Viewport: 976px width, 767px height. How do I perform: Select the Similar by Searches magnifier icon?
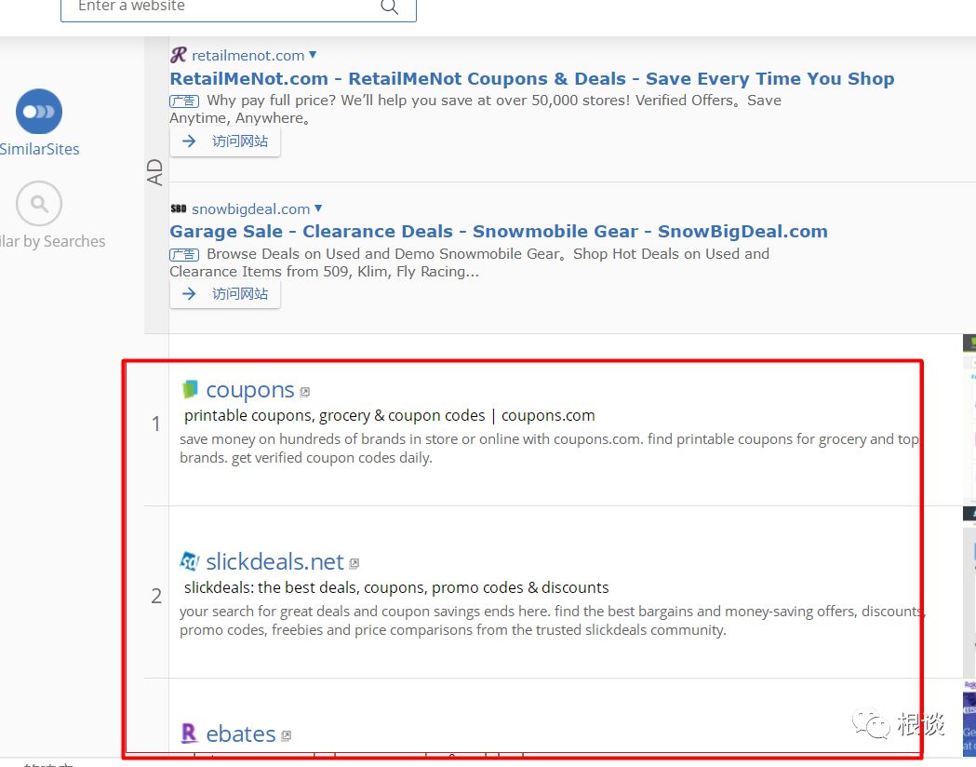(38, 204)
